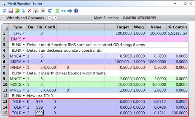Click the Target column header
195x118 pixels.
[x=123, y=27]
